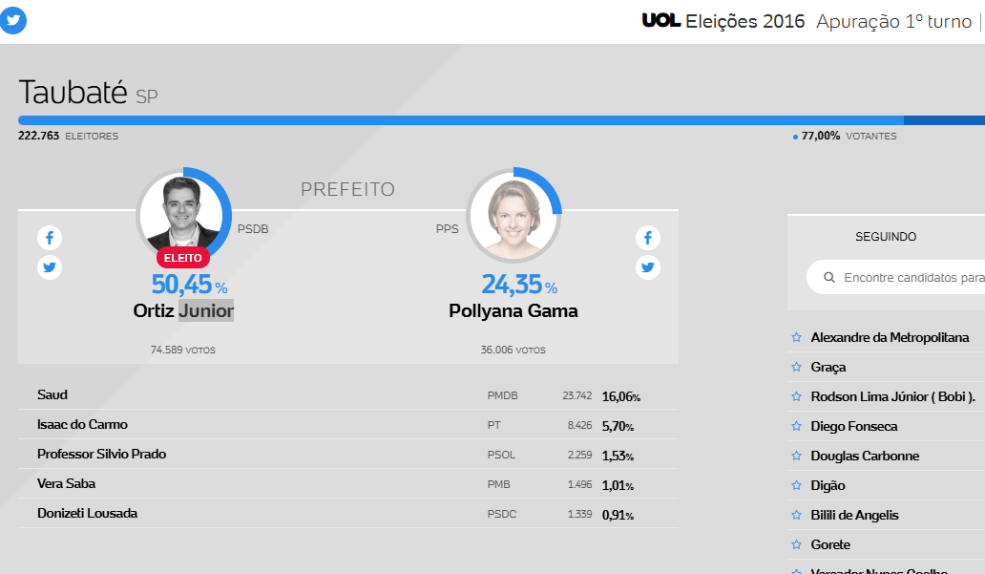This screenshot has height=574, width=985.
Task: Open Apuração 1º turno section
Action: click(893, 22)
